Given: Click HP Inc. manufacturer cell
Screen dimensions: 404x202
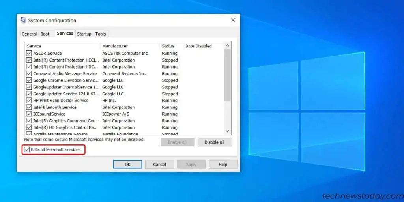Looking at the screenshot, I should pos(109,101).
